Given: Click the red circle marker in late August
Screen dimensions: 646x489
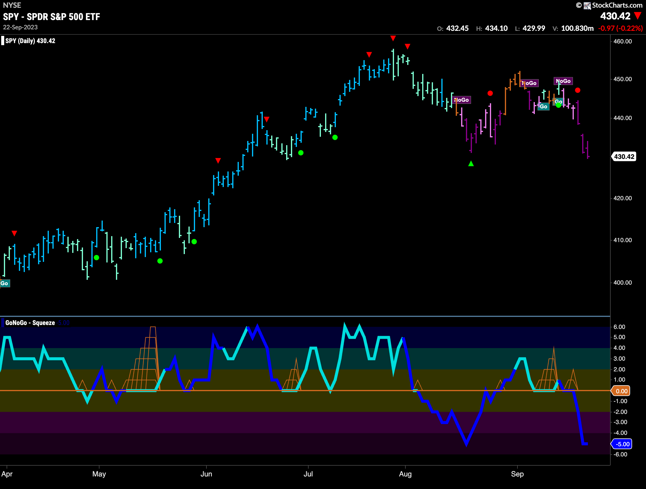Looking at the screenshot, I should (490, 93).
